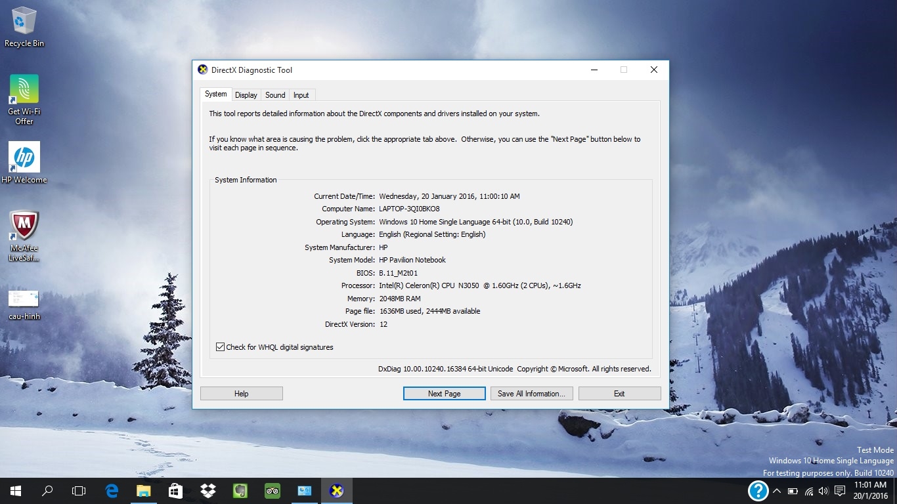Open the taskbar search magnifier
The height and width of the screenshot is (504, 897).
[47, 490]
